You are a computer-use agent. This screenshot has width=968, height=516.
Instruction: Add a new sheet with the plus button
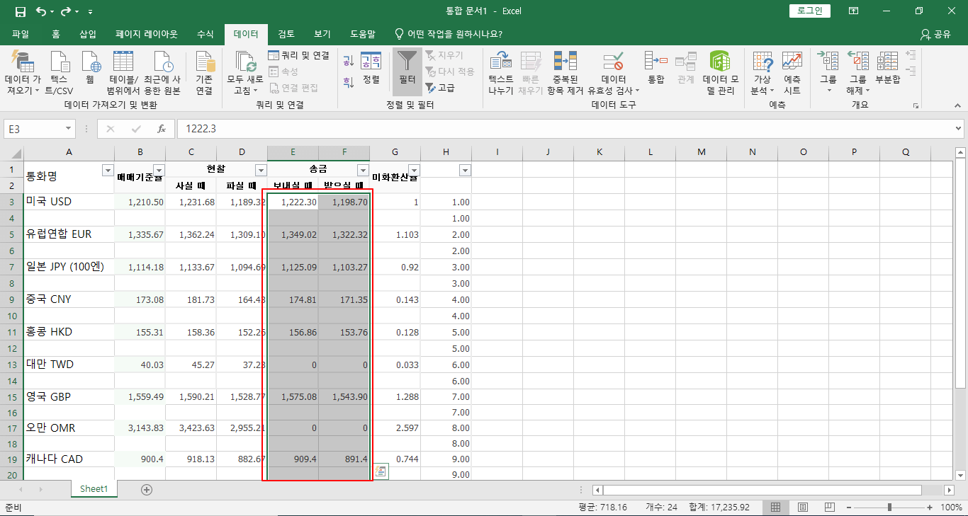[x=147, y=489]
